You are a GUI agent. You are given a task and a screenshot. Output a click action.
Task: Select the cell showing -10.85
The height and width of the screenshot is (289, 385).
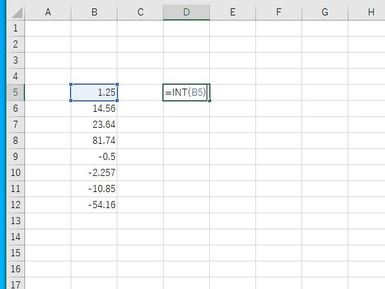point(94,189)
